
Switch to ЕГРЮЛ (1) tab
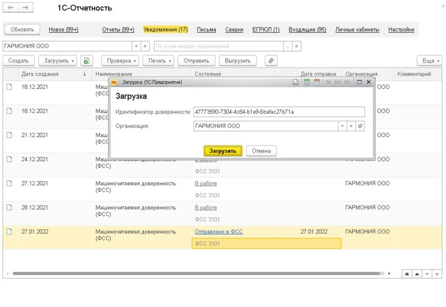(266, 30)
